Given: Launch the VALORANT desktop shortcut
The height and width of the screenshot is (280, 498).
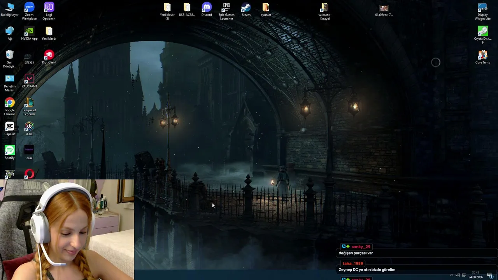Looking at the screenshot, I should click(29, 81).
